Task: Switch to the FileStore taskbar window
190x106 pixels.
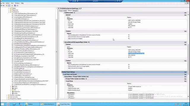Action: coord(32,104)
